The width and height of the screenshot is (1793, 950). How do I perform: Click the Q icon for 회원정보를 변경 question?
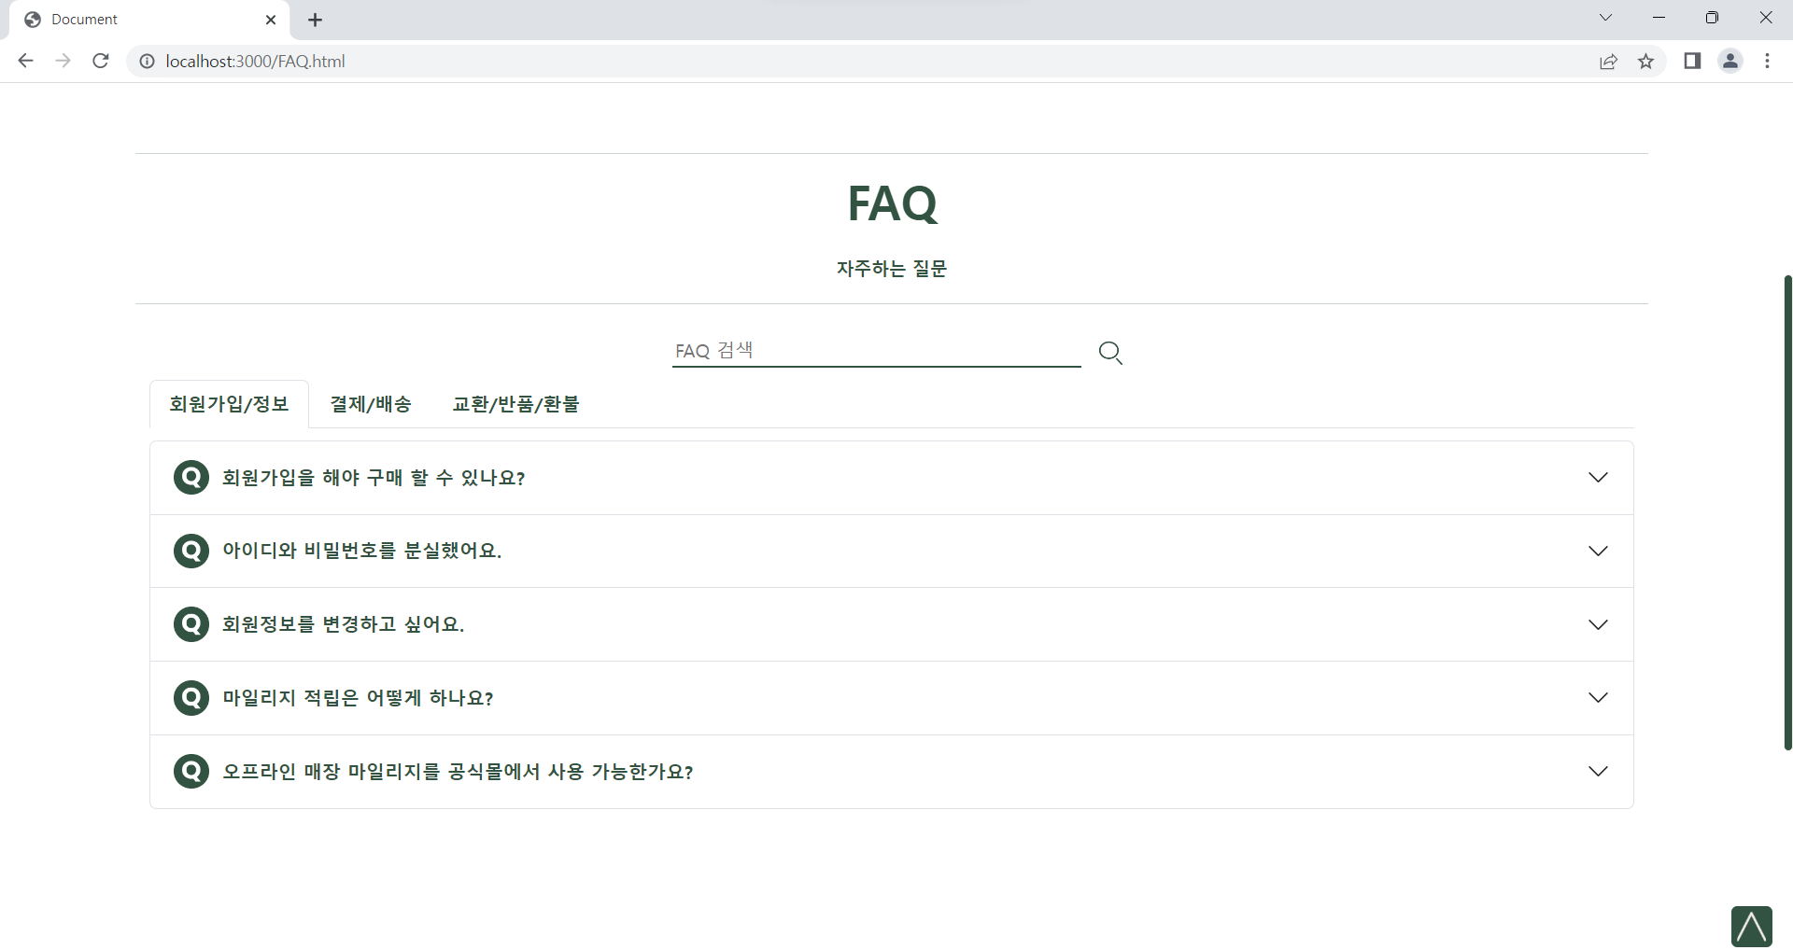click(191, 624)
